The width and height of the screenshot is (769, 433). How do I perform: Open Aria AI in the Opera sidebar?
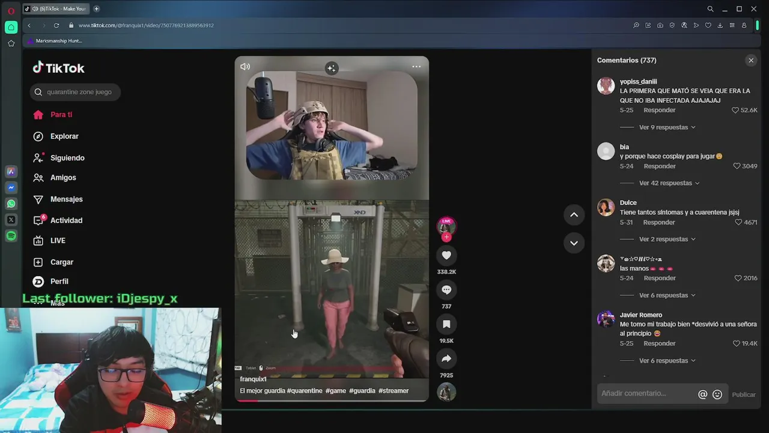tap(11, 172)
